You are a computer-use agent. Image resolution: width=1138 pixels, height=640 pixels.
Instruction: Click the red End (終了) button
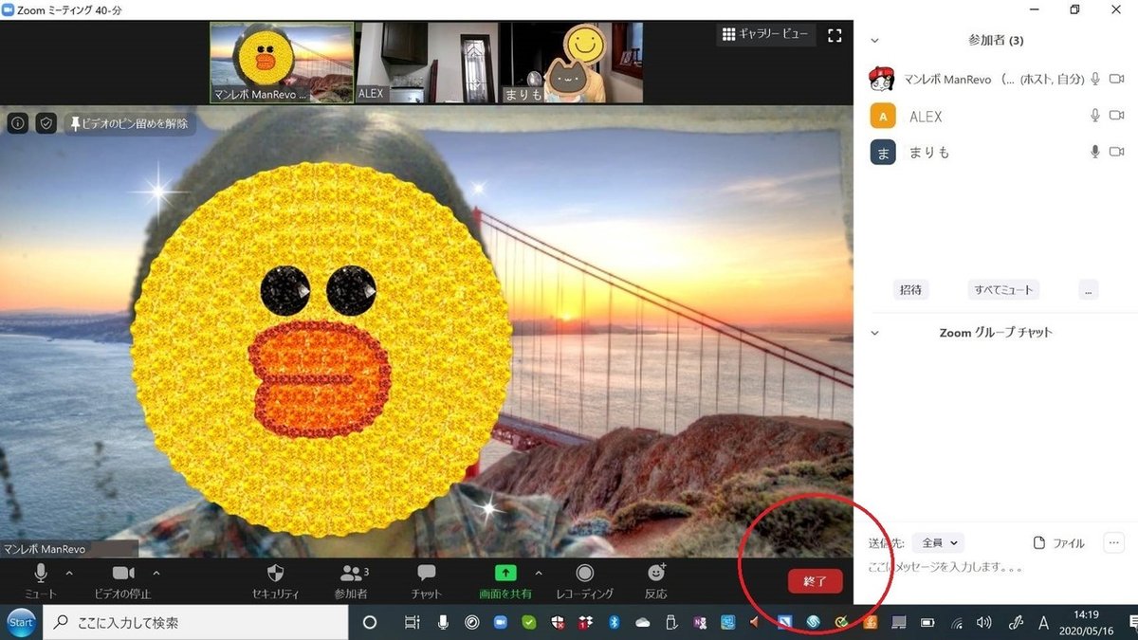pyautogui.click(x=815, y=581)
